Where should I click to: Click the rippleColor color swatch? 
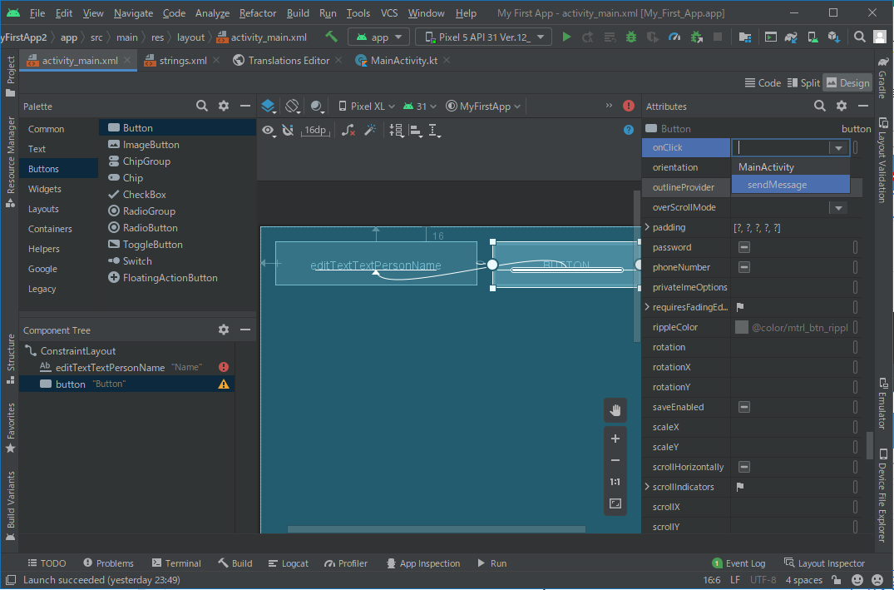(742, 327)
